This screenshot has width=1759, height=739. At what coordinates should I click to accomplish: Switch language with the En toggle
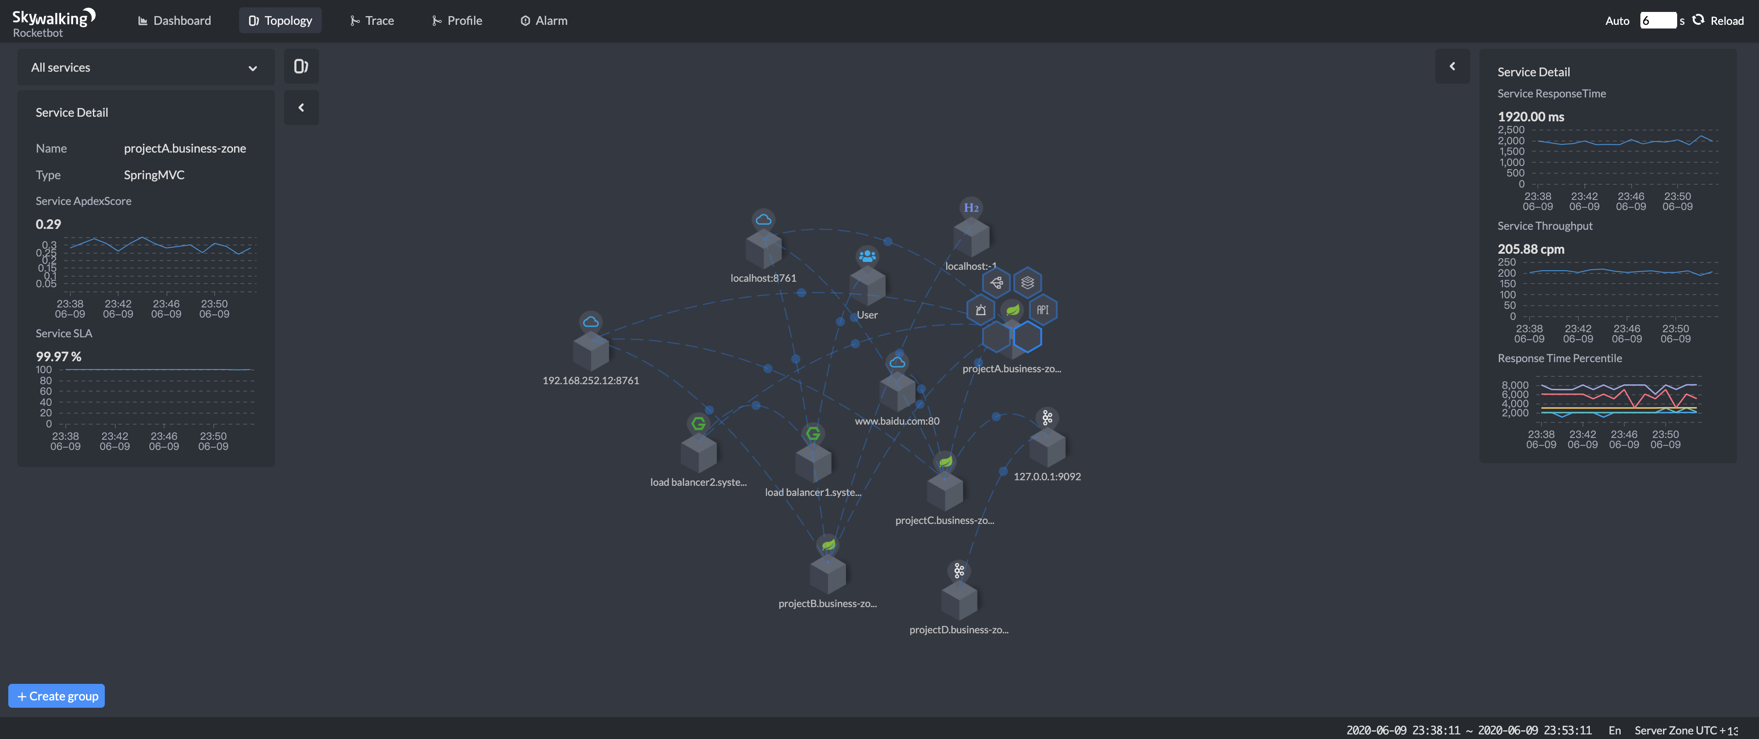(1614, 730)
